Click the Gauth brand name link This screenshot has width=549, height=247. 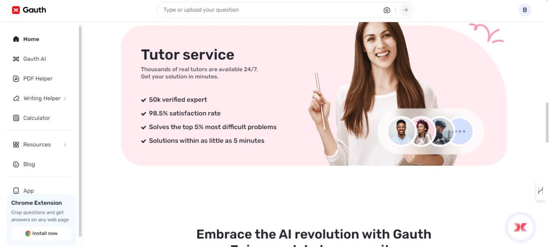click(34, 10)
